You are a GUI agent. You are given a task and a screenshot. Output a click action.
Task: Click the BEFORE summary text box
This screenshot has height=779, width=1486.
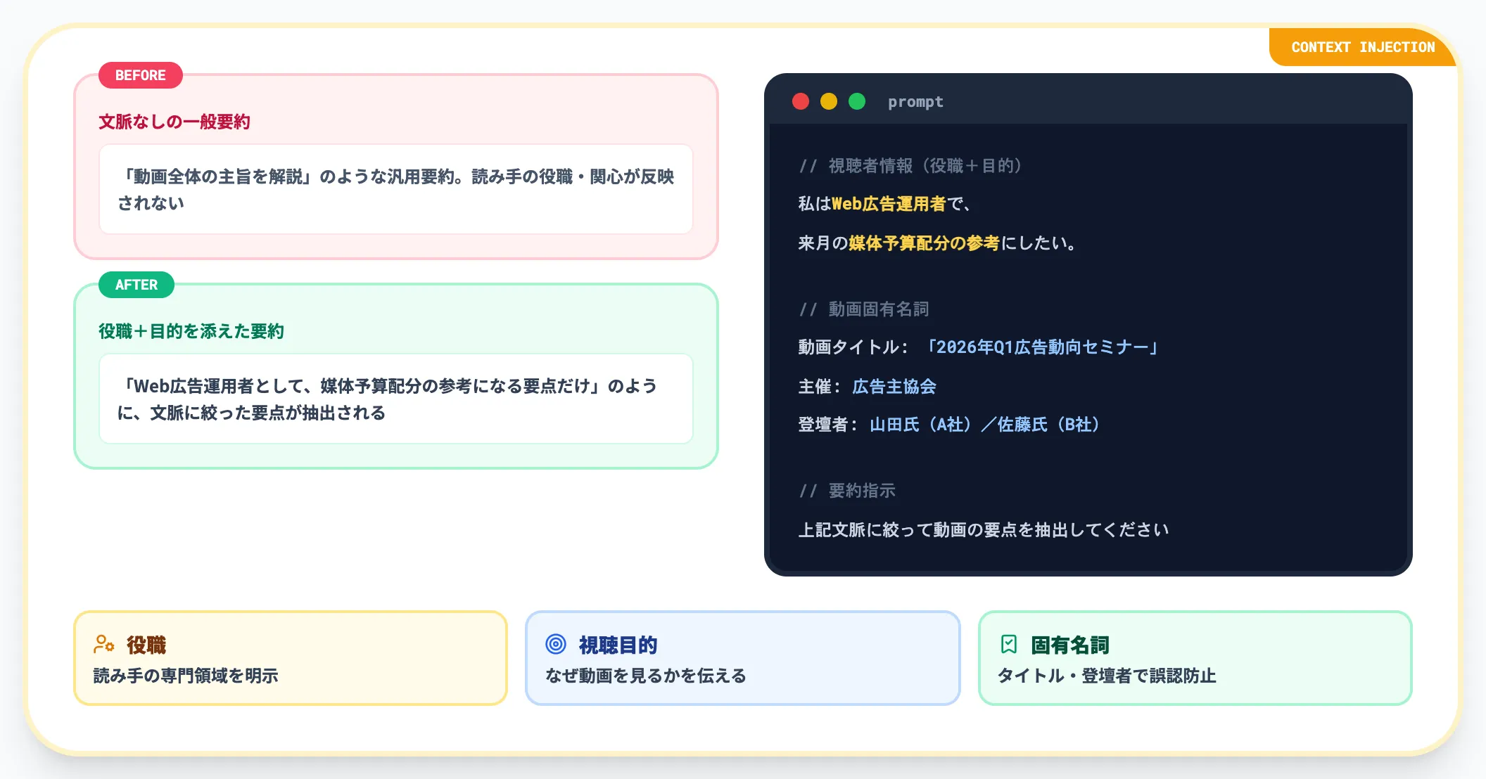[396, 189]
